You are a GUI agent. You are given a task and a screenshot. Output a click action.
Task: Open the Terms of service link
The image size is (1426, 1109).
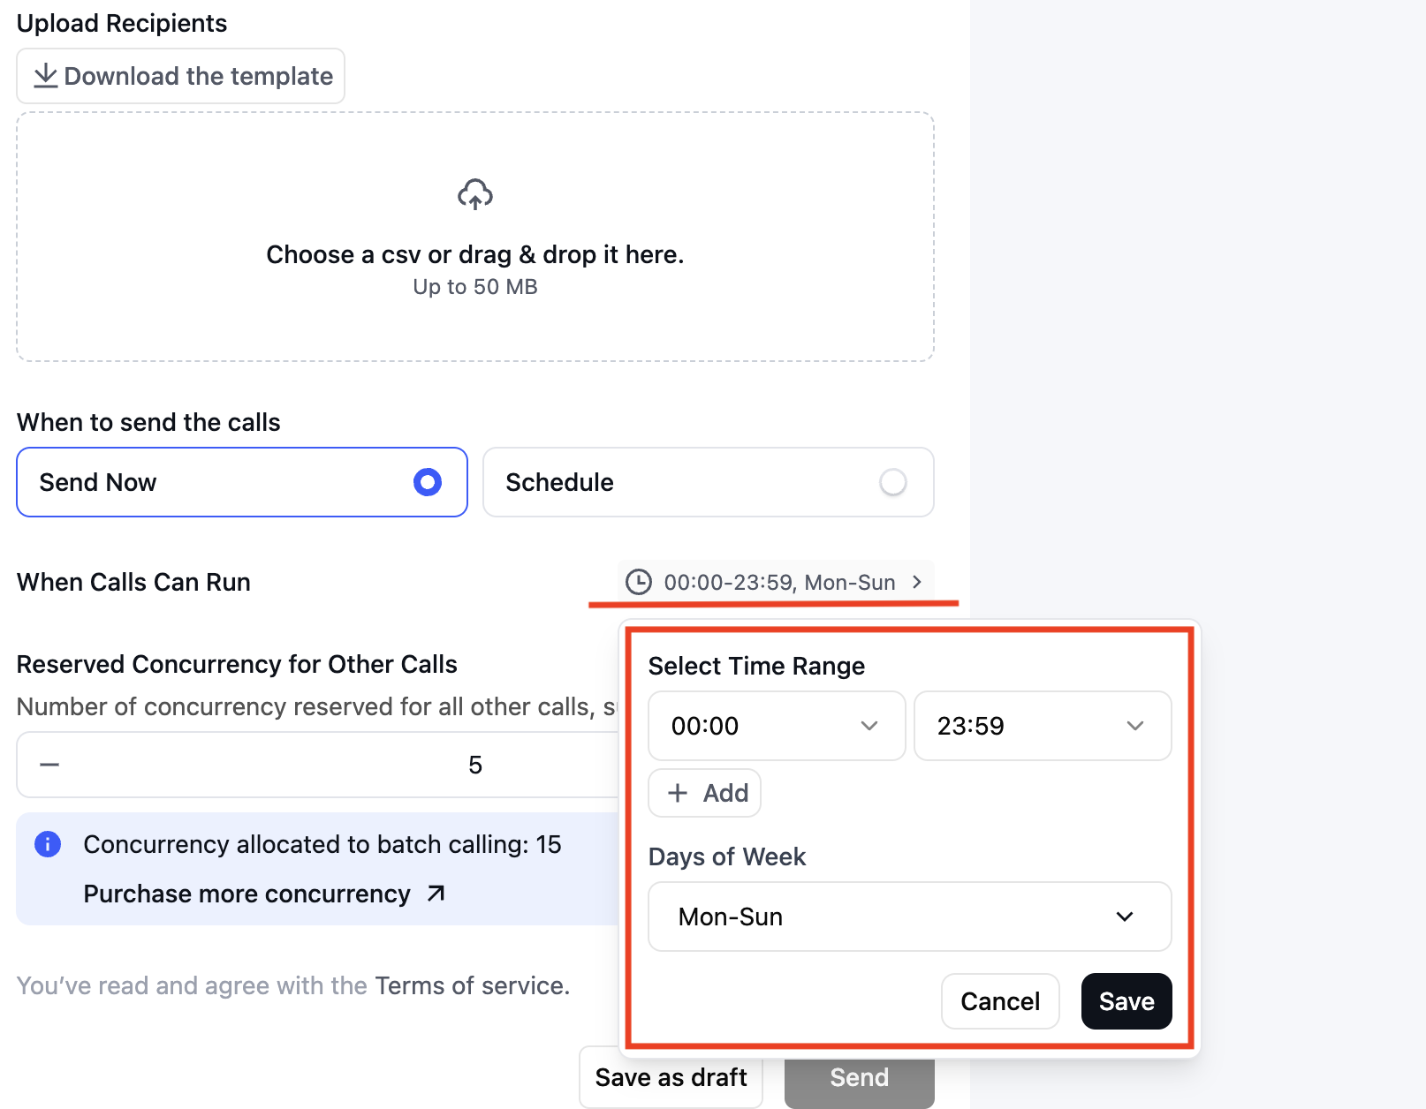click(473, 985)
